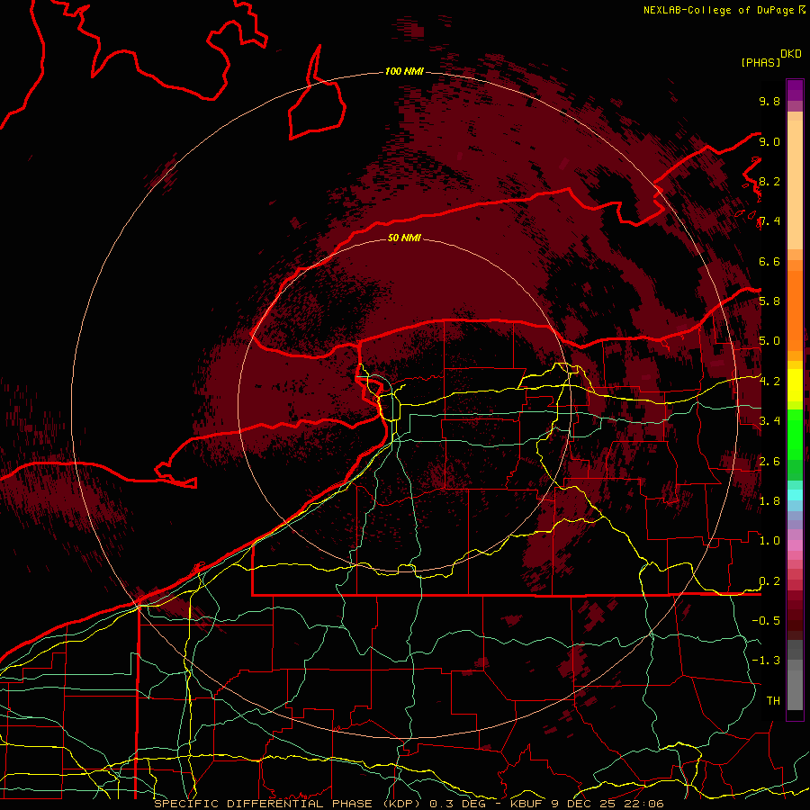Click the -0.5 value on the scale
The width and height of the screenshot is (810, 810).
pyautogui.click(x=766, y=620)
